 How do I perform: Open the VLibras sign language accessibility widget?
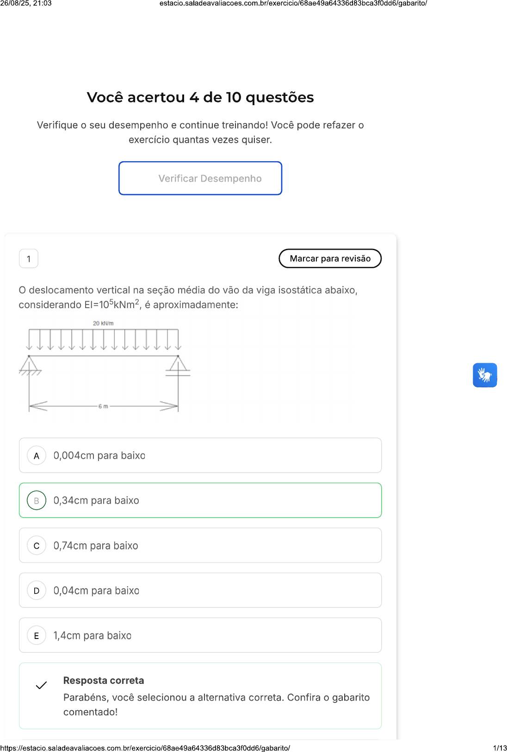(484, 375)
